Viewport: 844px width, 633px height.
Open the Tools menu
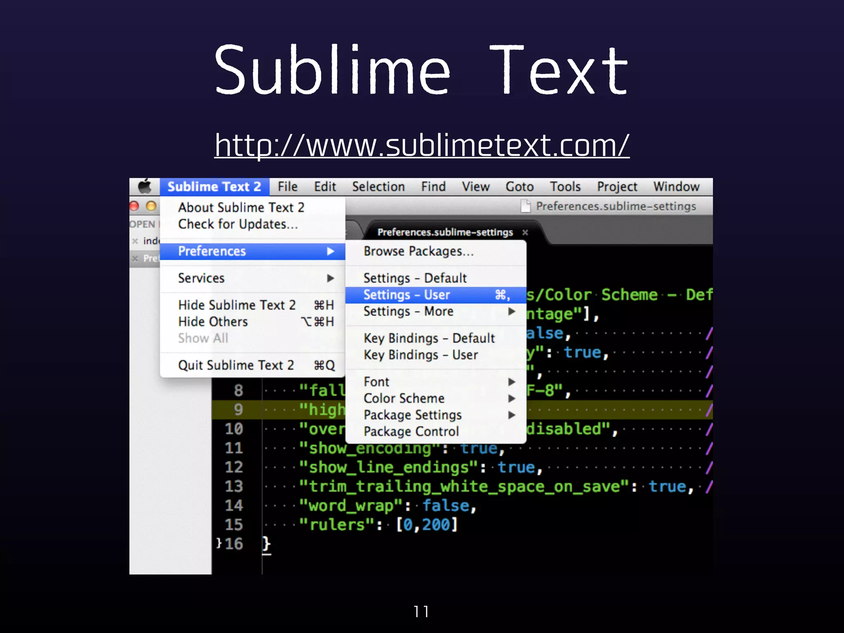(x=565, y=187)
